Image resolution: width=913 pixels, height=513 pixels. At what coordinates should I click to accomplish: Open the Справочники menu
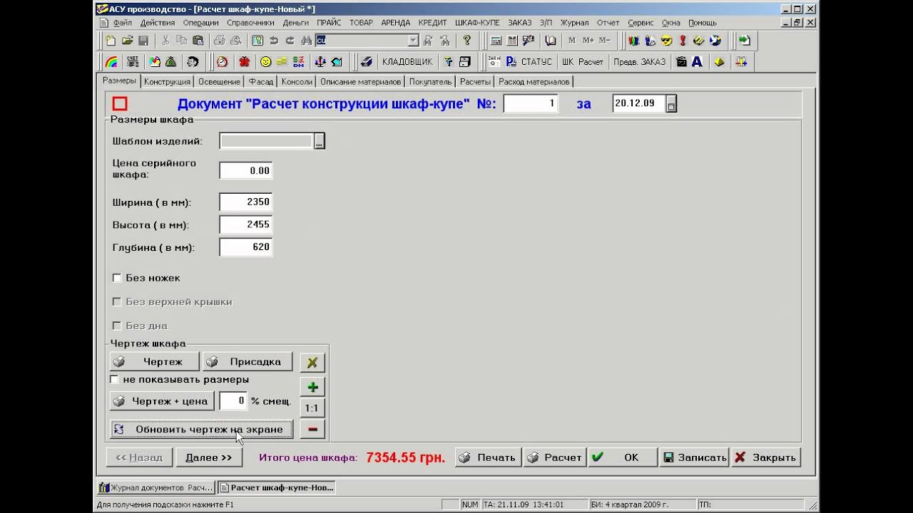click(250, 23)
